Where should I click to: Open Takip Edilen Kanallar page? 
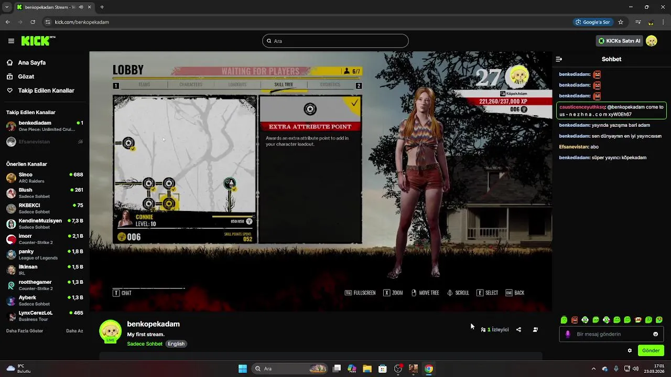coord(46,91)
